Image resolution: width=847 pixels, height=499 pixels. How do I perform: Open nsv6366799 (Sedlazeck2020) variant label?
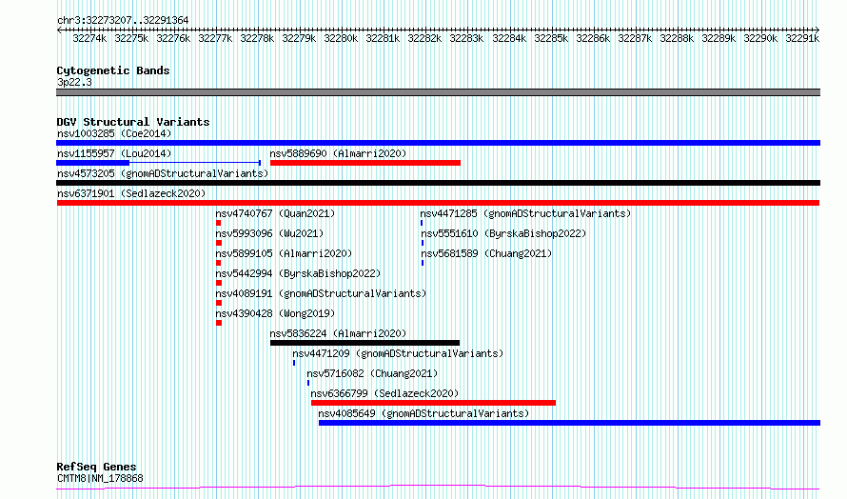point(384,393)
